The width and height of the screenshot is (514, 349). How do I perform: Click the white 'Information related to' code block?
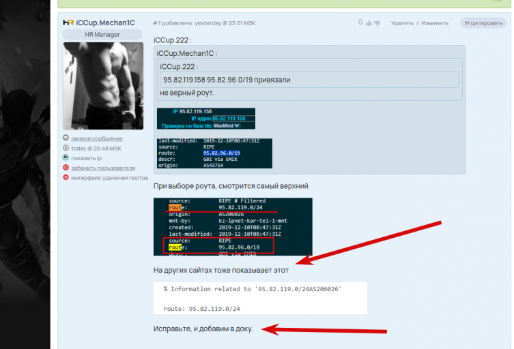pos(260,299)
